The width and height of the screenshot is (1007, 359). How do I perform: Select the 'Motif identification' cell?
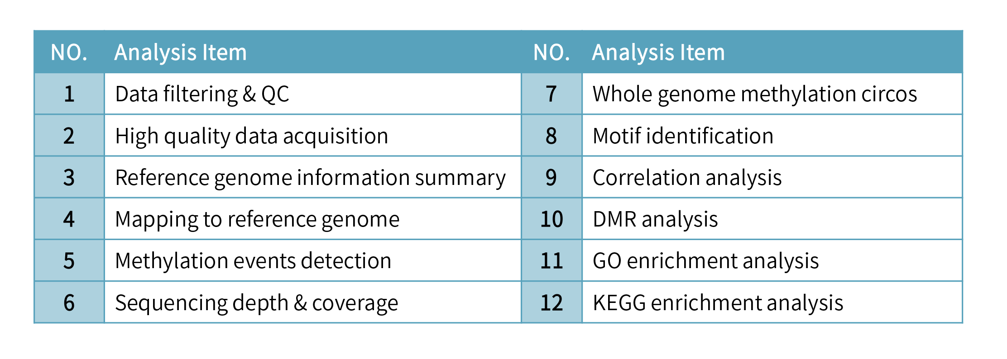pyautogui.click(x=683, y=136)
